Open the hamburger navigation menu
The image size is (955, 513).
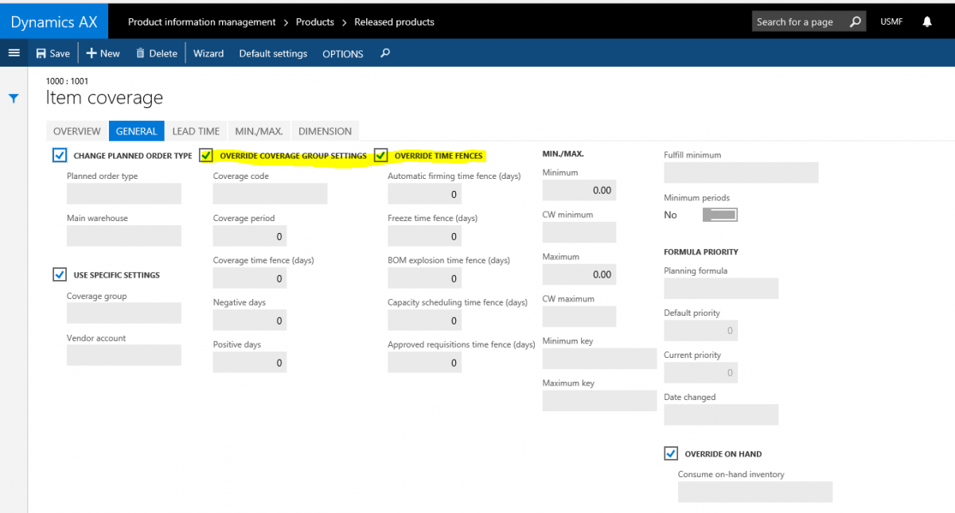coord(14,52)
